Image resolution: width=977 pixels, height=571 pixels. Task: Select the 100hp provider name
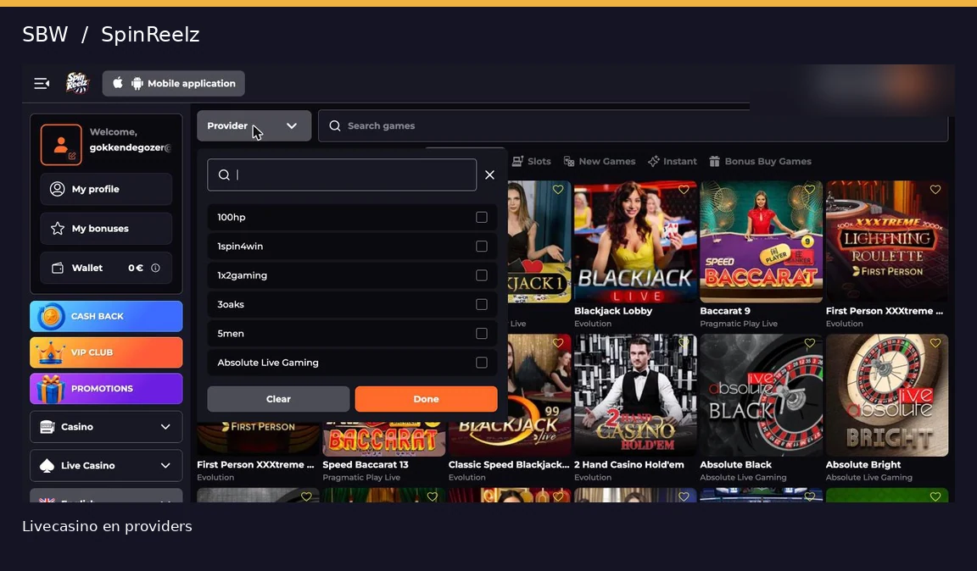232,218
